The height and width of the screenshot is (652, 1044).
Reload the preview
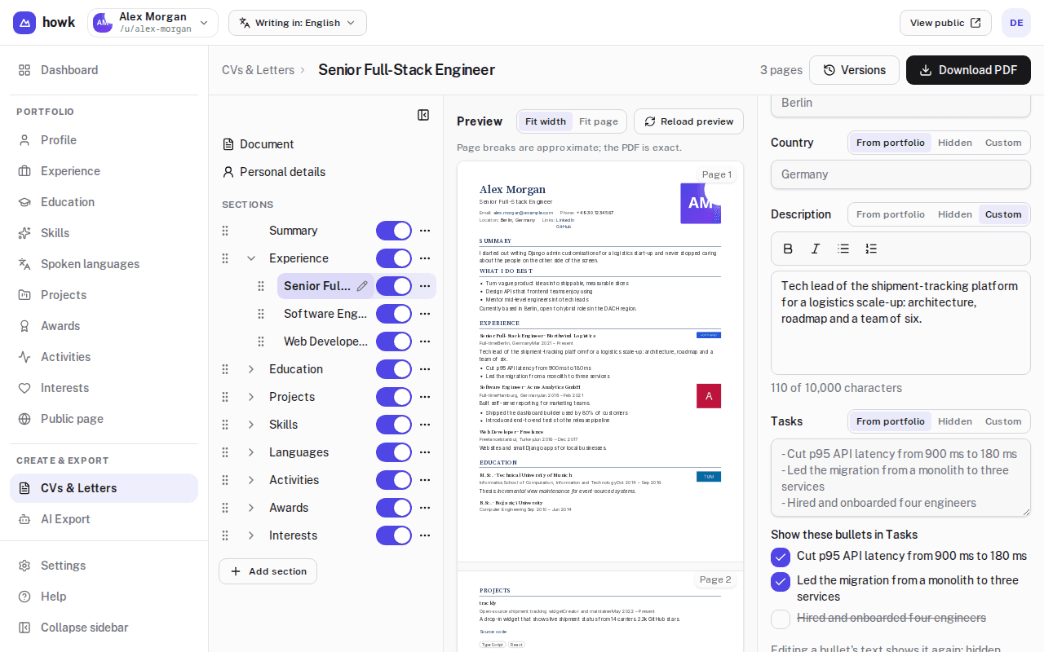pos(688,121)
